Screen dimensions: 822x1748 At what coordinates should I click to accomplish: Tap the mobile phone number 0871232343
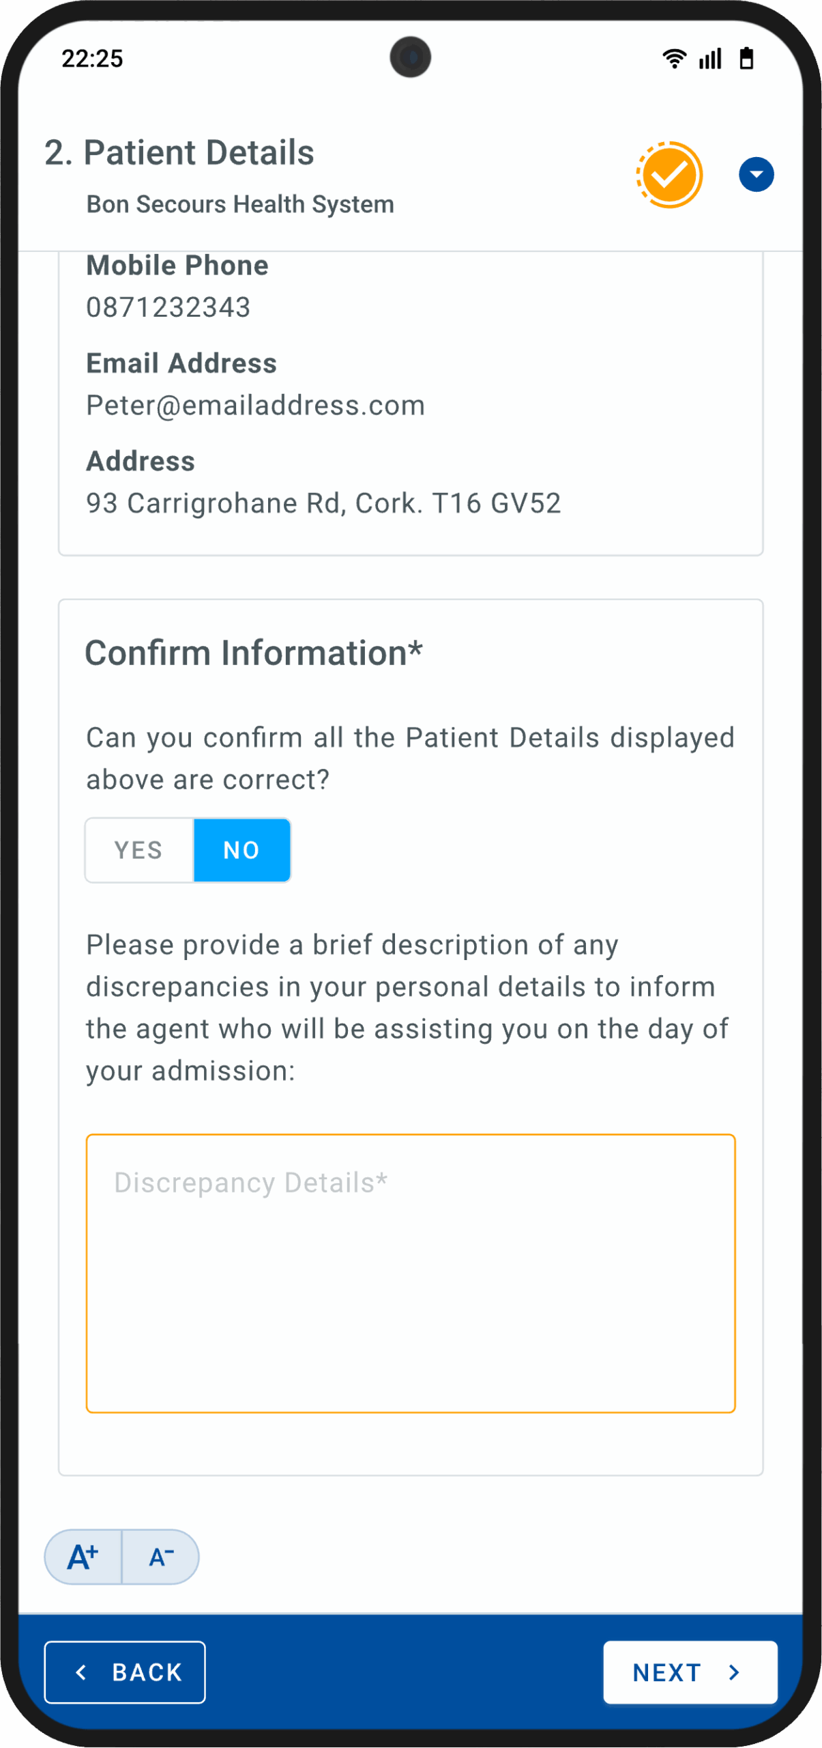168,307
